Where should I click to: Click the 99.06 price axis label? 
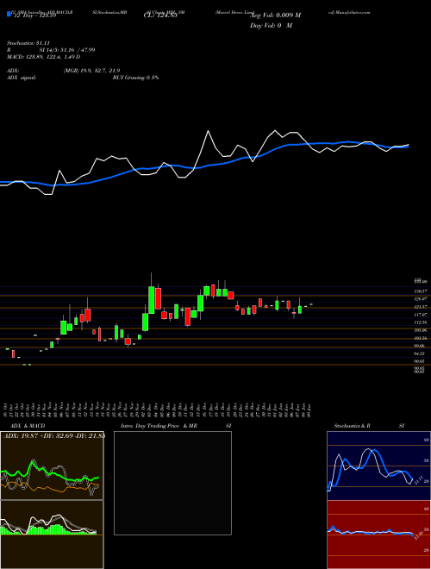click(421, 346)
